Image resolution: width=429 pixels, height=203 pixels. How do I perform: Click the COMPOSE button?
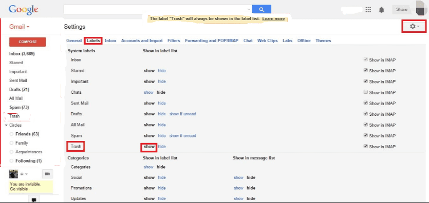point(28,42)
